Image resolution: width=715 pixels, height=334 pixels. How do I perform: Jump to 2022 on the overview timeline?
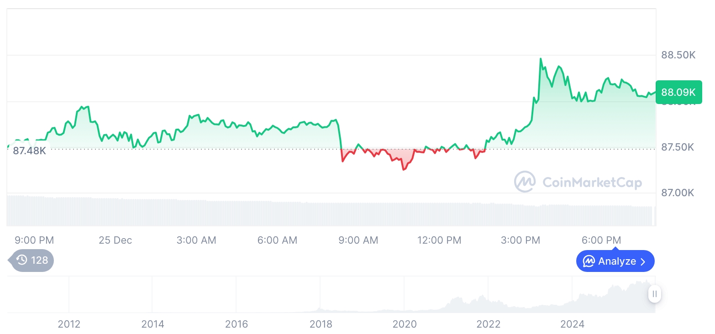(488, 324)
